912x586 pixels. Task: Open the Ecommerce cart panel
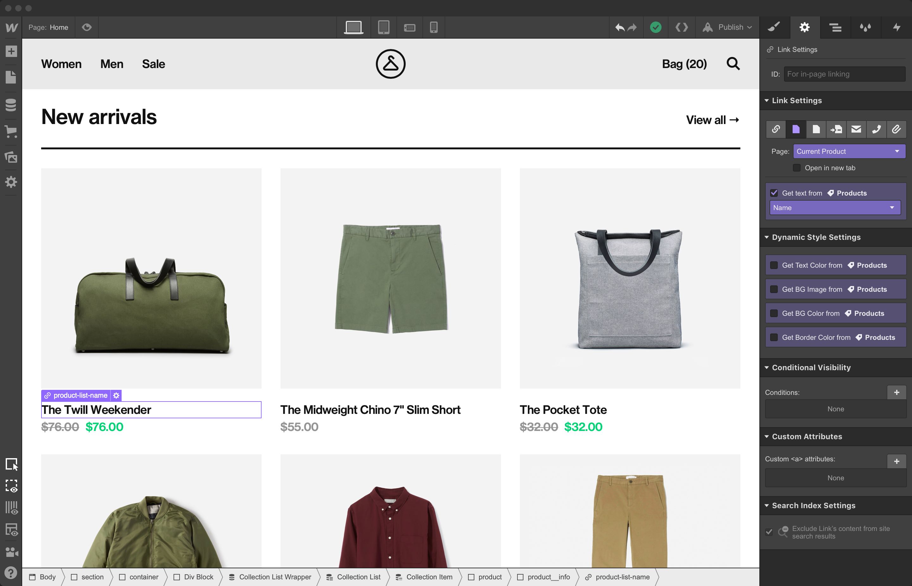tap(11, 131)
